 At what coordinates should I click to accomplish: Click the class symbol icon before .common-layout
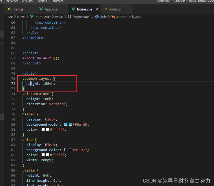(x=113, y=17)
